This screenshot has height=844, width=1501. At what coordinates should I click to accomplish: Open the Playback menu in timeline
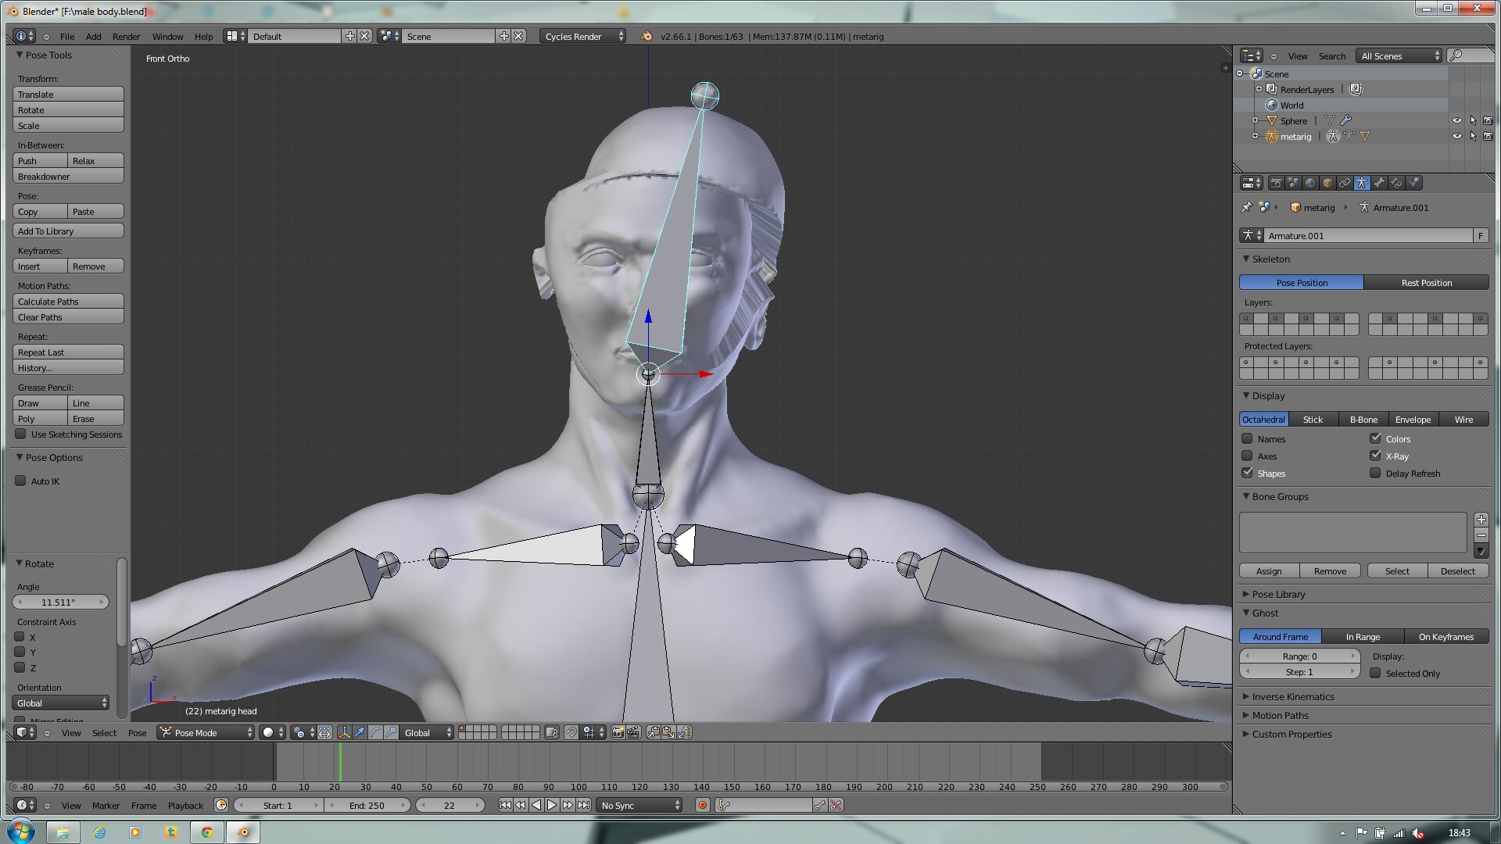[x=185, y=805]
